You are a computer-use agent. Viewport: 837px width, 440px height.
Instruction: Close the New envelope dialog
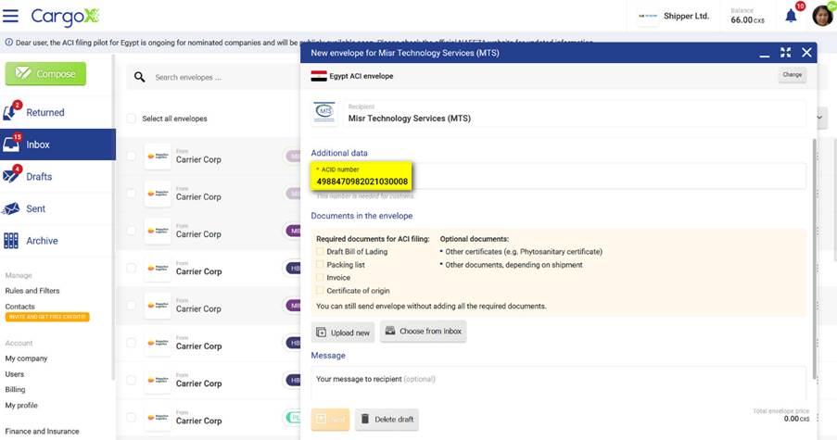click(x=806, y=52)
